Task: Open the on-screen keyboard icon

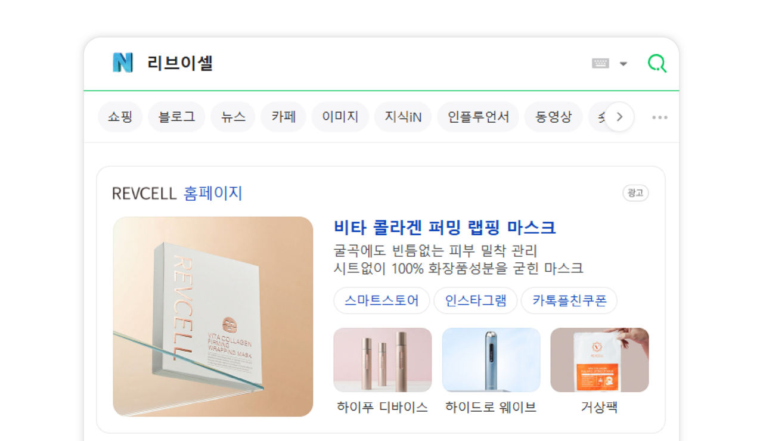Action: pyautogui.click(x=600, y=63)
